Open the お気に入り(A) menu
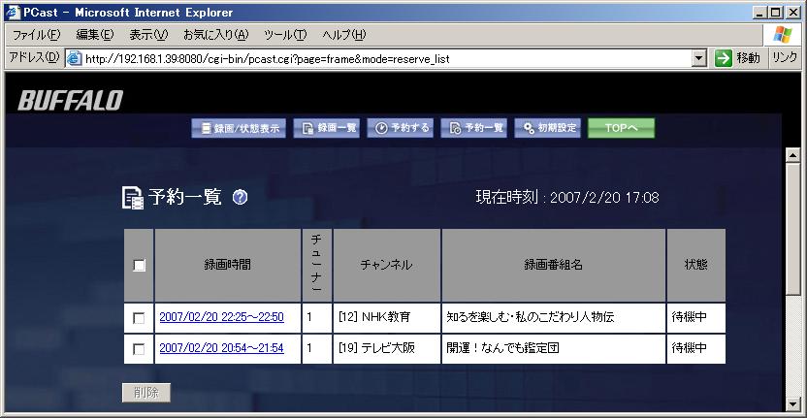 pyautogui.click(x=215, y=35)
